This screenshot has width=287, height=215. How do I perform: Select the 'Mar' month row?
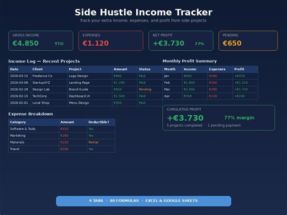point(210,89)
